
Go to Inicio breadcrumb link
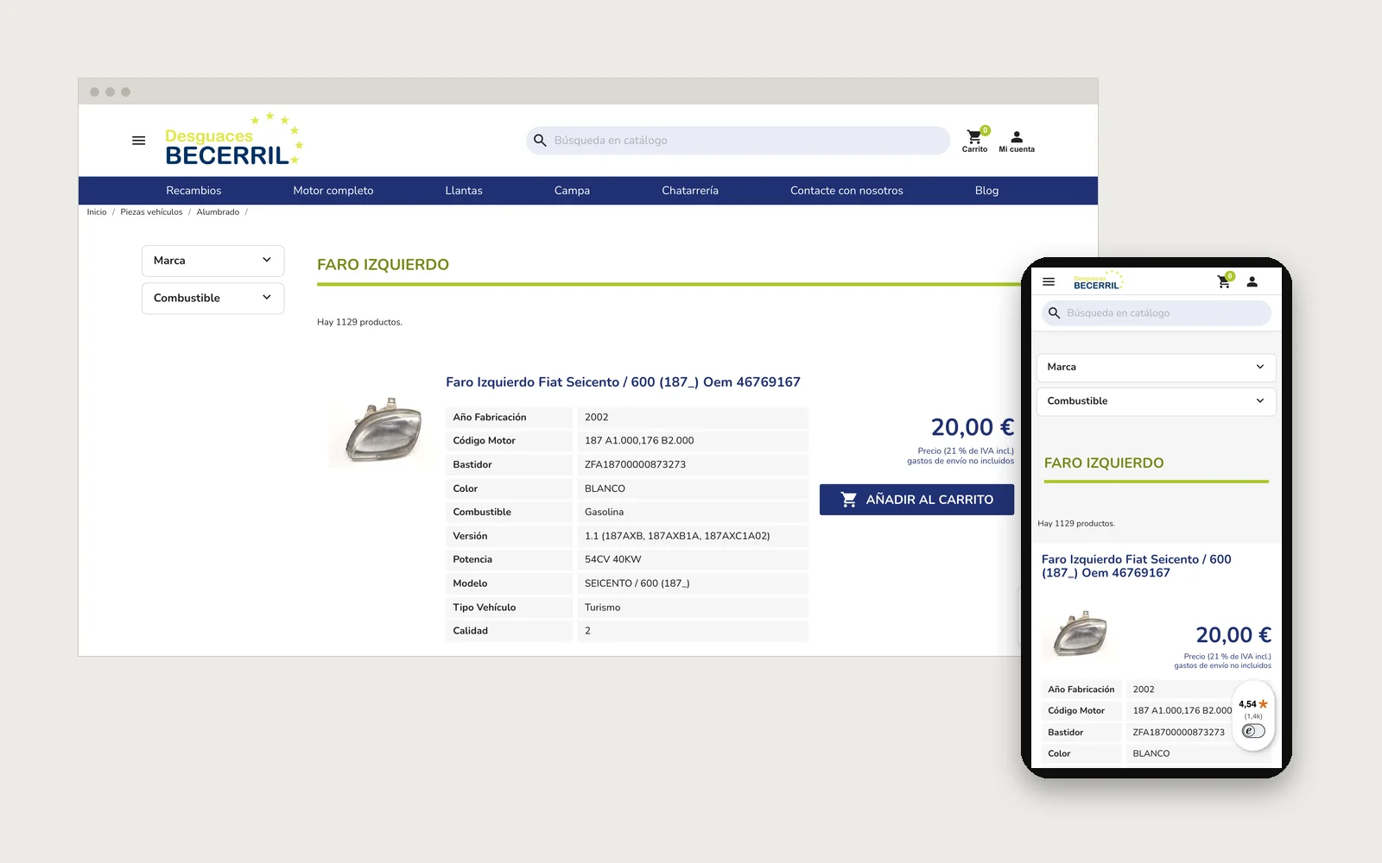click(x=97, y=212)
